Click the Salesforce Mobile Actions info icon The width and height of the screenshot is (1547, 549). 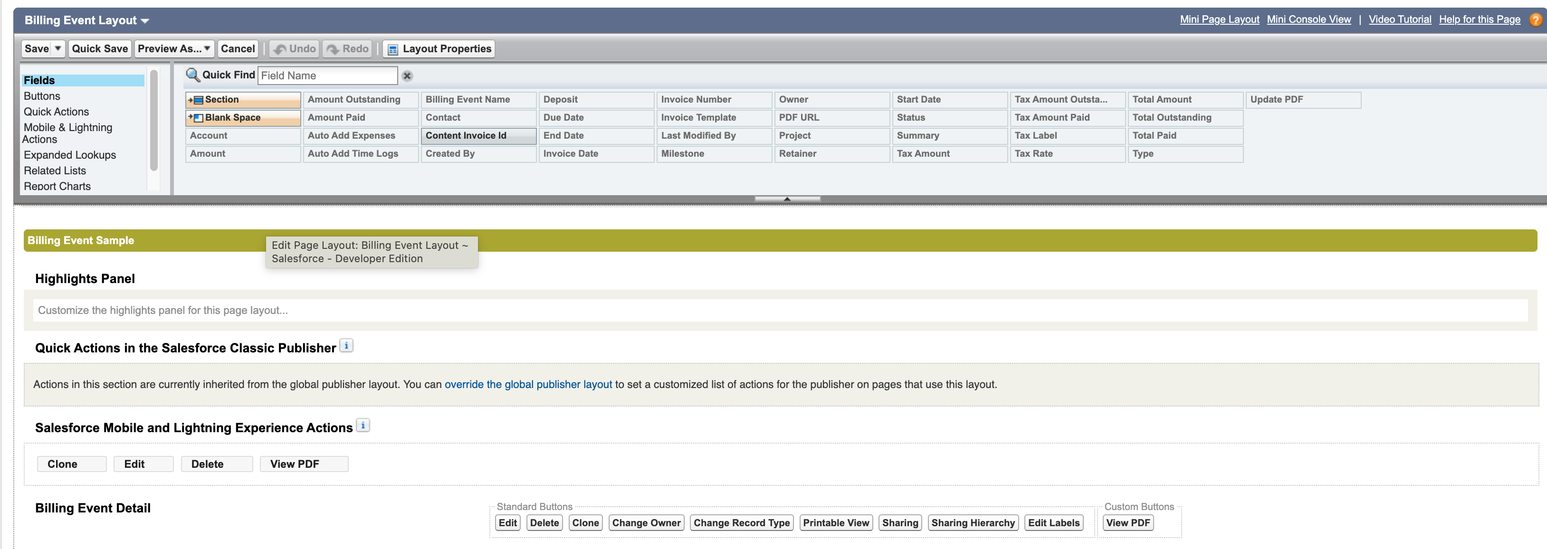(x=363, y=426)
